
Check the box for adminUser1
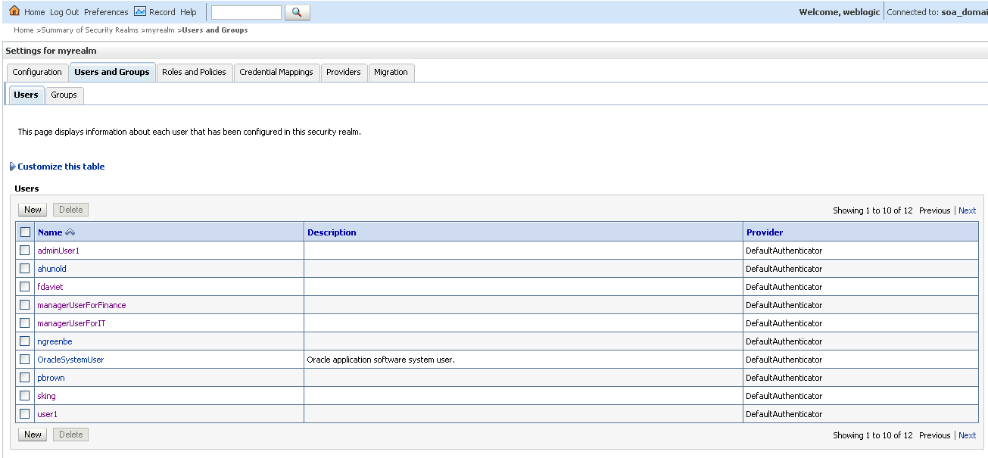pos(25,251)
